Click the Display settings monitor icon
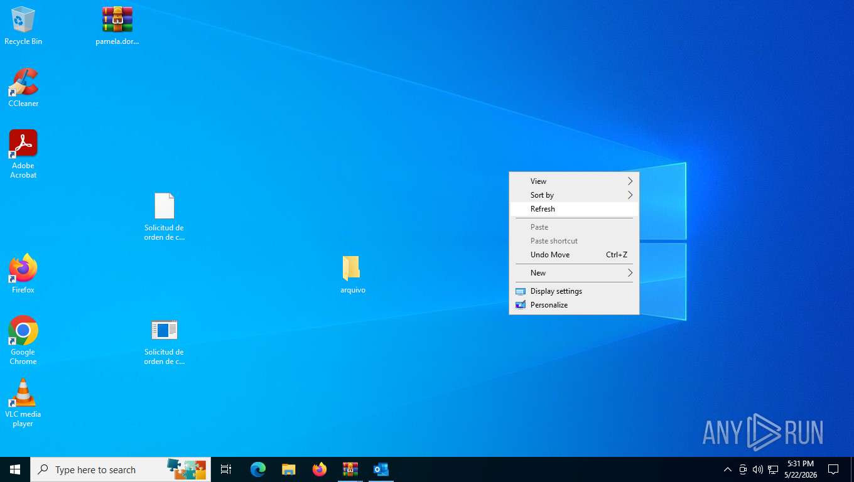The image size is (854, 482). (x=520, y=291)
